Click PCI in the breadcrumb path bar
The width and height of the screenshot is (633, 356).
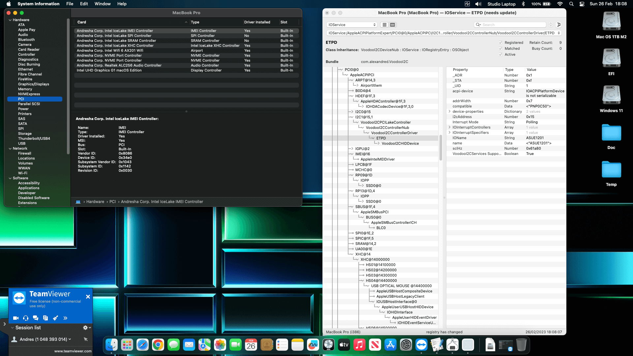click(112, 202)
